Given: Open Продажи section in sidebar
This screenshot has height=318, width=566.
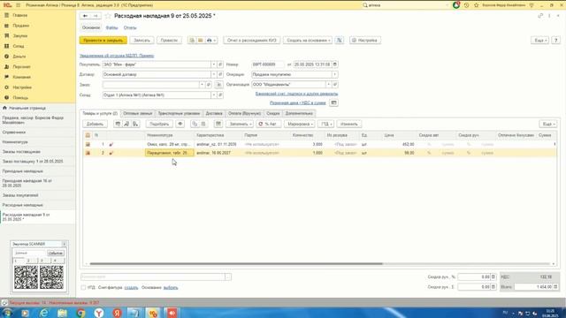Looking at the screenshot, I should (20, 26).
